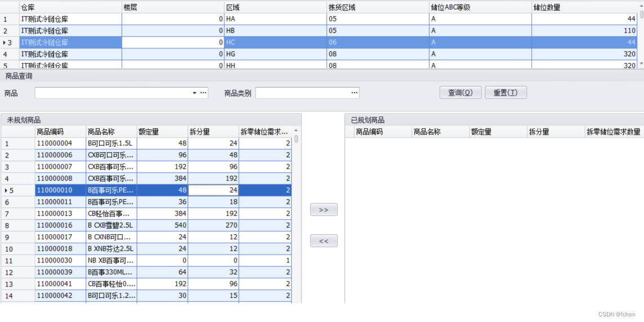The image size is (644, 322).
Task: Sort 已规划商品 by 拆零储位需求数量 header
Action: [x=614, y=131]
